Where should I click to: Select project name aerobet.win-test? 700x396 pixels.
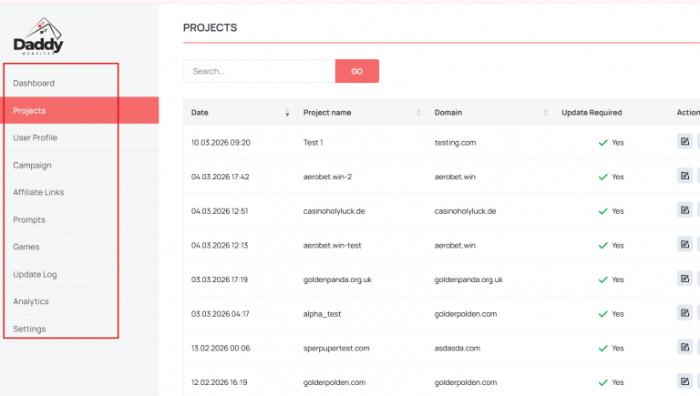[332, 245]
